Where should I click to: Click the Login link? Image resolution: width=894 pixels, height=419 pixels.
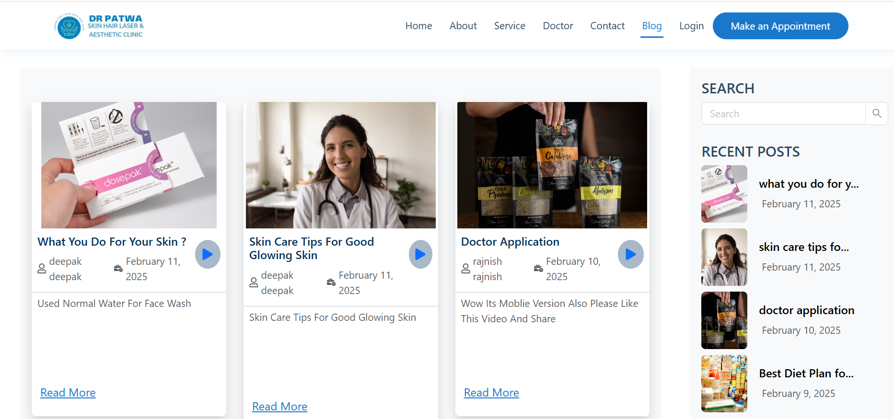tap(691, 26)
